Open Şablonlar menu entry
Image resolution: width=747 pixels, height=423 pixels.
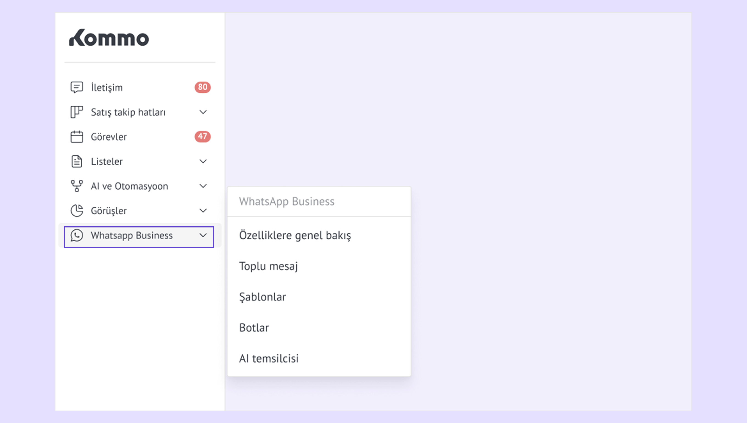[x=263, y=297]
